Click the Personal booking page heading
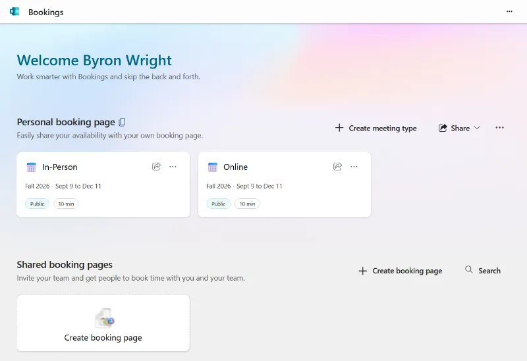The height and width of the screenshot is (361, 527). [66, 122]
